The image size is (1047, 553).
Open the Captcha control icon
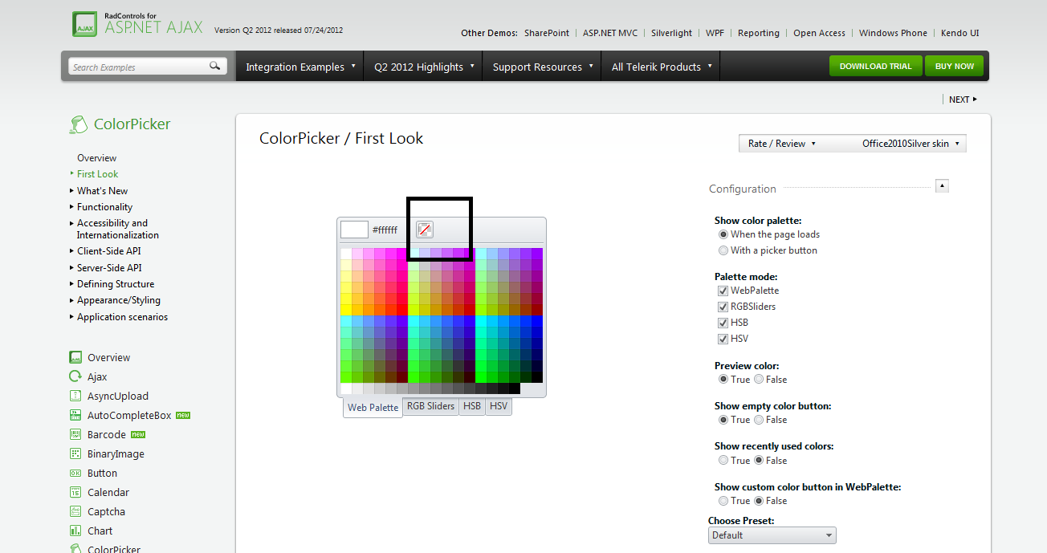75,511
